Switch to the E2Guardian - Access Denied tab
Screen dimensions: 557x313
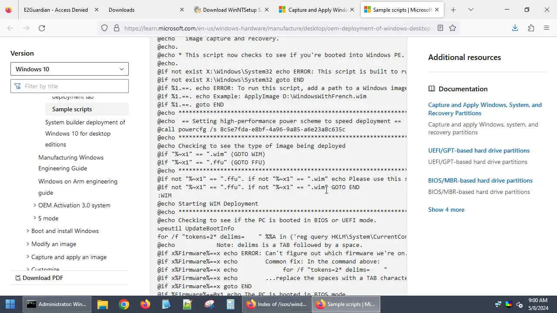click(56, 10)
